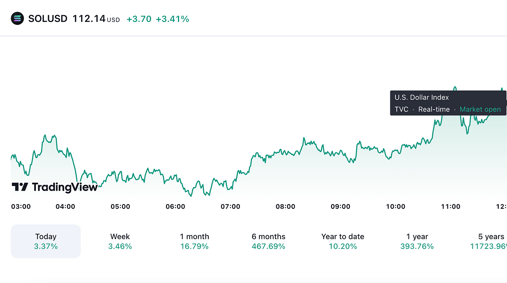The image size is (507, 283).
Task: Click the TradingView logo icon
Action: (x=20, y=187)
